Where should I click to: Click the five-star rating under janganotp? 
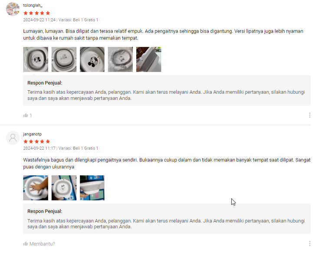(36, 141)
